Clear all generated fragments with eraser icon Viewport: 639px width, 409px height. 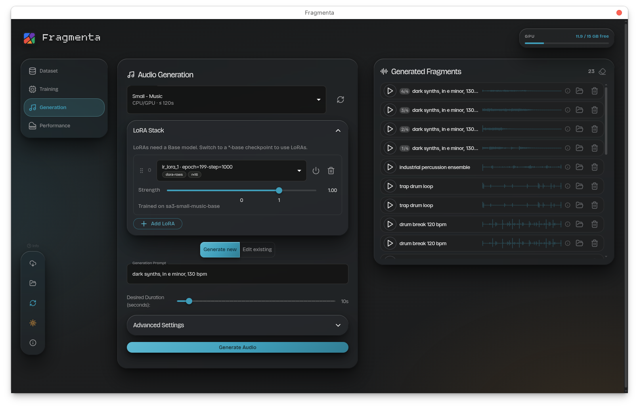click(x=603, y=71)
